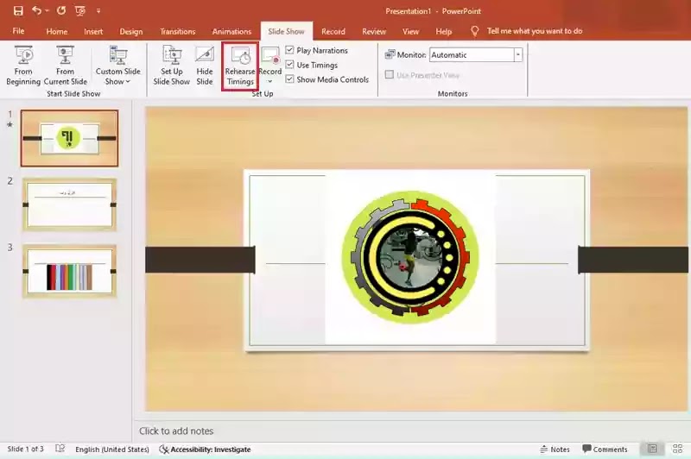This screenshot has width=691, height=459.
Task: Click 'Tell me what you want to do' box
Action: click(535, 31)
